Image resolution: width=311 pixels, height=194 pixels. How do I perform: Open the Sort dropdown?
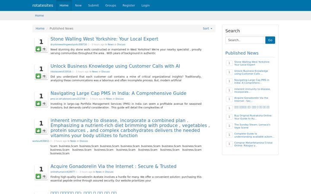207,28
